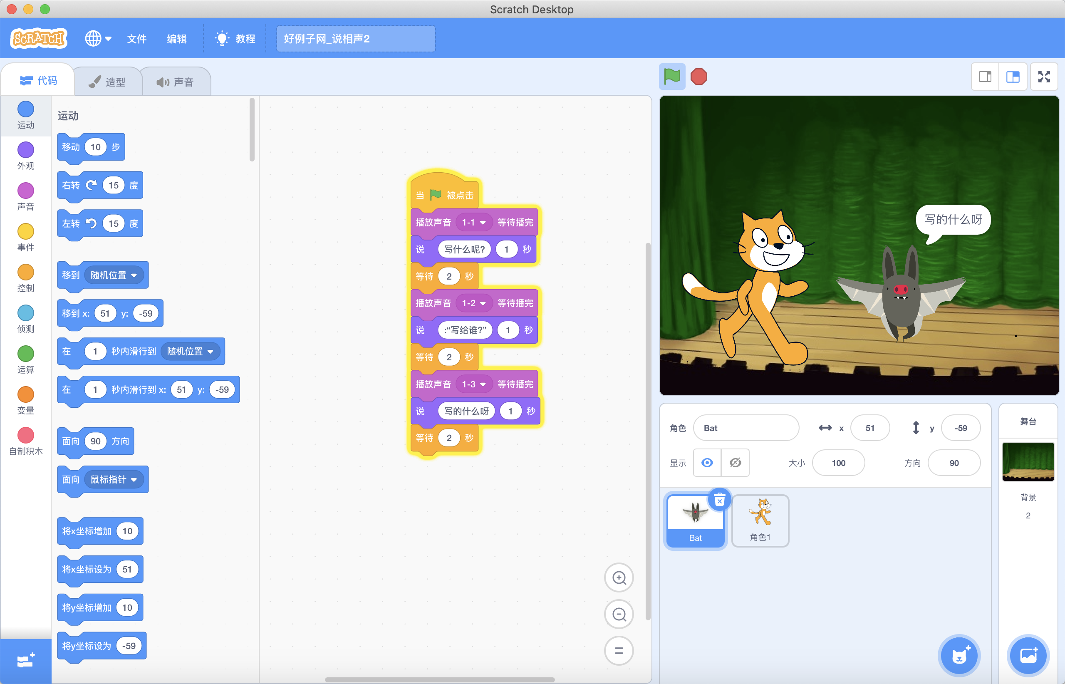Edit the sprite name field Bat
The width and height of the screenshot is (1065, 684).
tap(746, 428)
